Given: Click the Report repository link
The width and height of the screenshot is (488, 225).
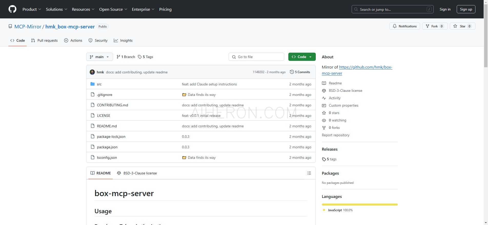Looking at the screenshot, I should tap(335, 135).
